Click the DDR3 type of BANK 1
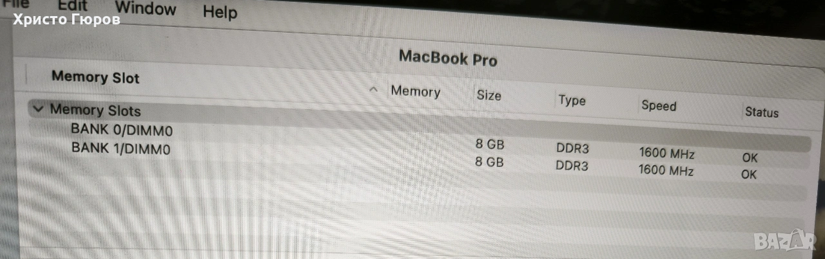 point(572,166)
